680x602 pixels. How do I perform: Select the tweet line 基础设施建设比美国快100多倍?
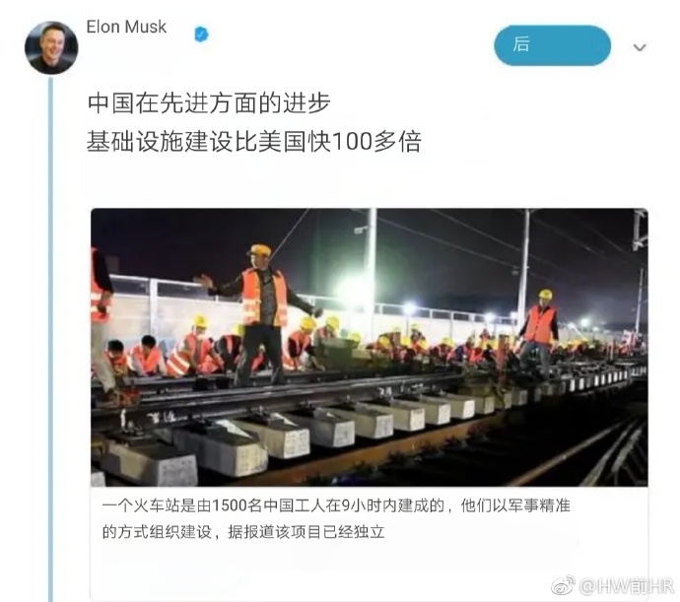[253, 142]
